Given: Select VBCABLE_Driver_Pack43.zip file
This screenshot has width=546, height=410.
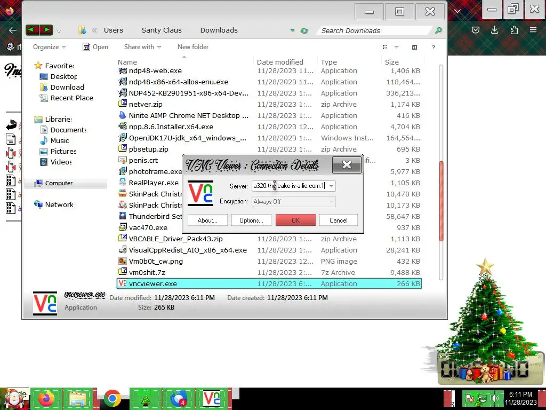Looking at the screenshot, I should (269, 239).
